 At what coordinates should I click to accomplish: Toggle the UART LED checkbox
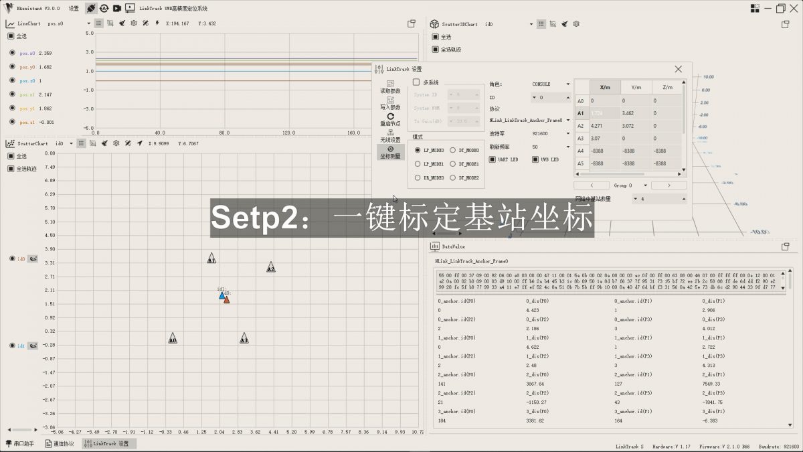(493, 159)
